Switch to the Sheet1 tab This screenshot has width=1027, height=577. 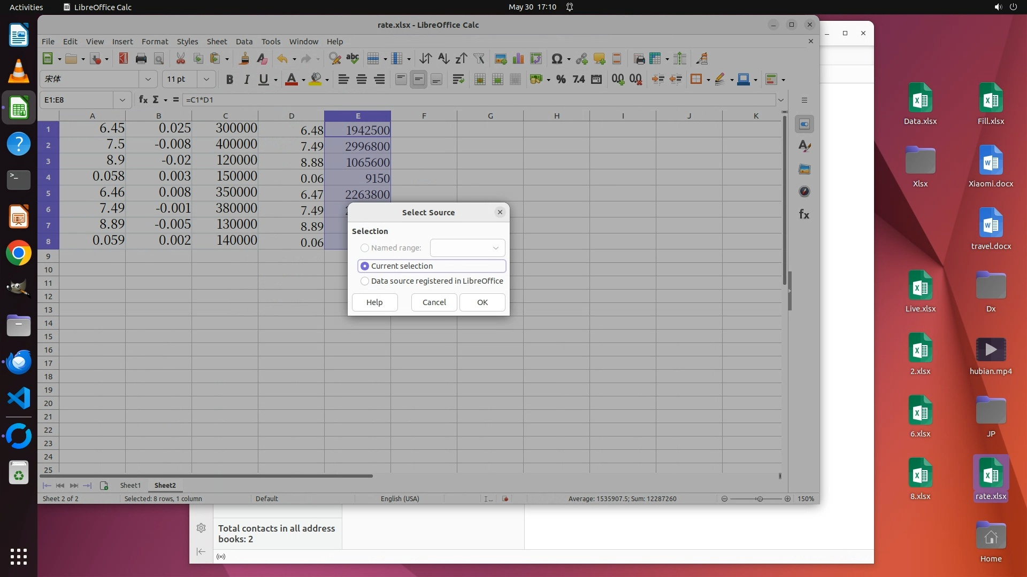tap(130, 485)
